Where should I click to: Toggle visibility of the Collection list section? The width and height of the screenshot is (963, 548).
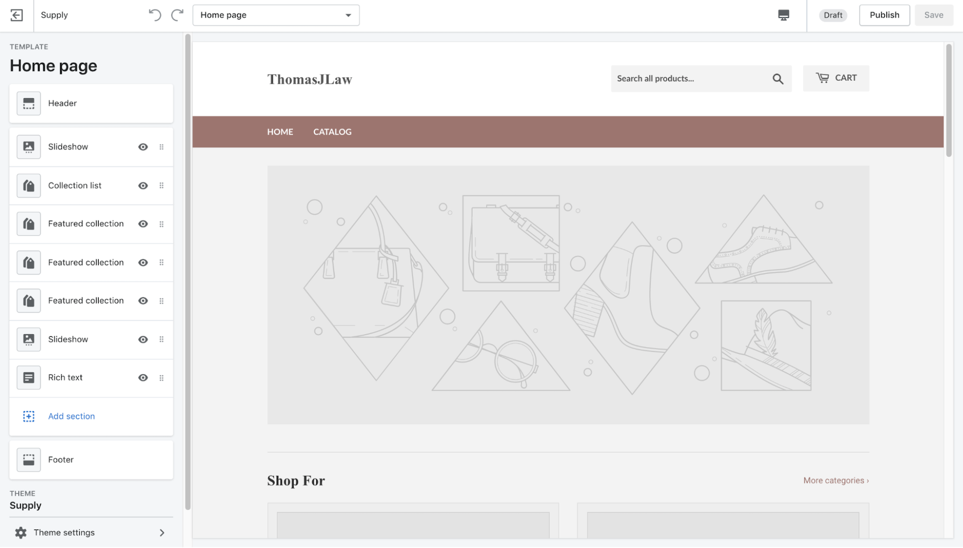tap(143, 185)
